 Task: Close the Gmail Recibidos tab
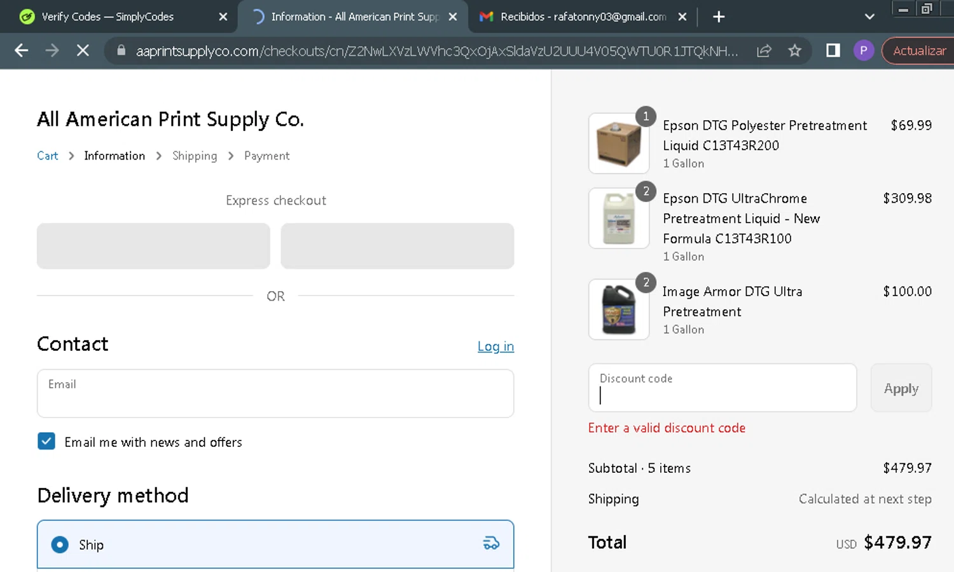tap(682, 17)
